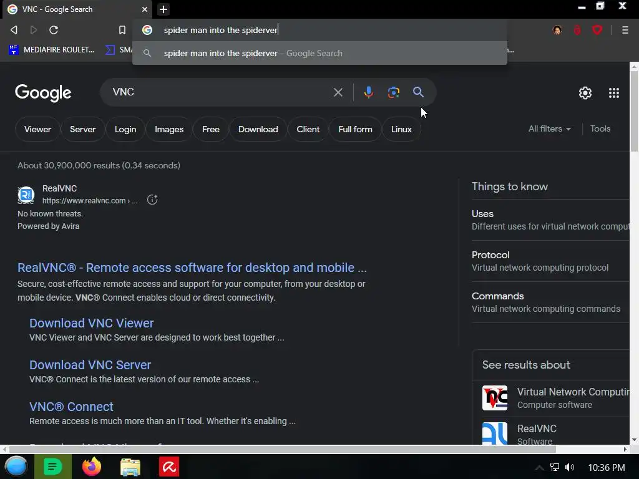Close the VNC - Google Search tab

[145, 9]
